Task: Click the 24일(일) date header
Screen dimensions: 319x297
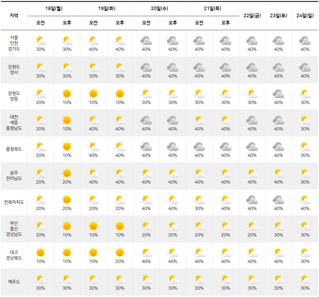Action: click(305, 16)
